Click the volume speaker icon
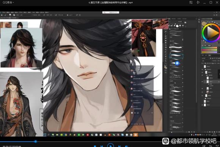Screen dimensions: 220x147 (x=126, y=146)
